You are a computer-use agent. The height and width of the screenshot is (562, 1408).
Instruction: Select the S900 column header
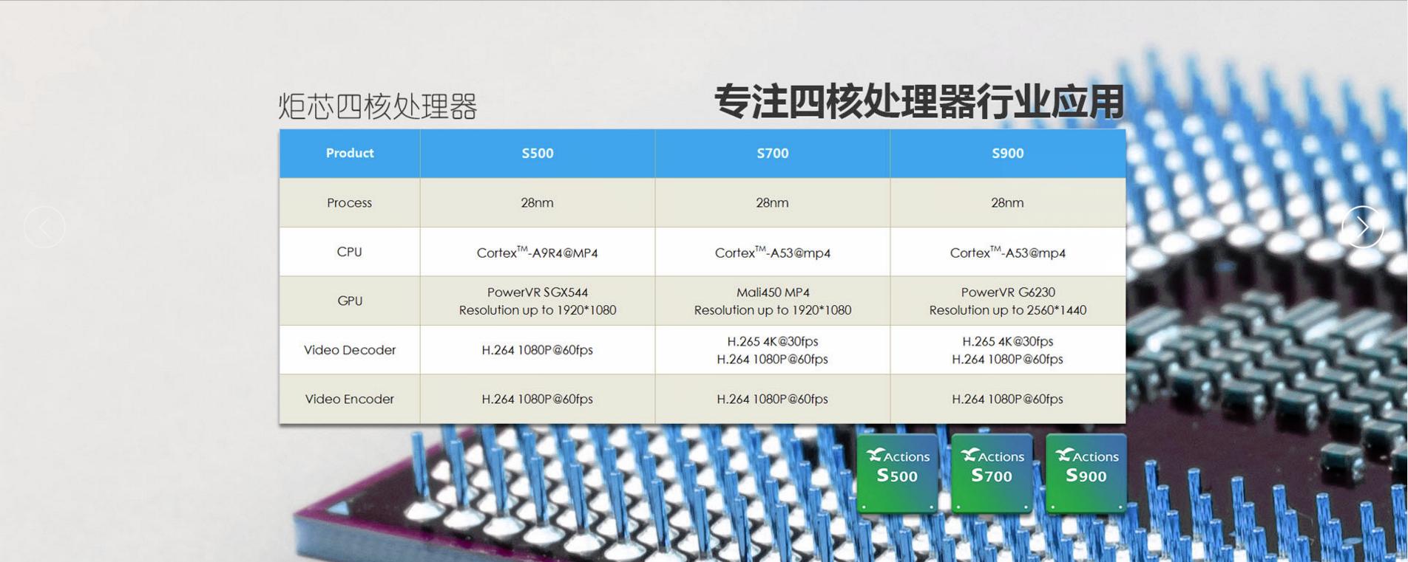1008,153
